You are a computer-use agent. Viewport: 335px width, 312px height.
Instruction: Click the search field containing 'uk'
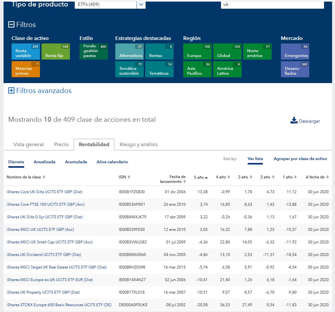click(x=273, y=4)
